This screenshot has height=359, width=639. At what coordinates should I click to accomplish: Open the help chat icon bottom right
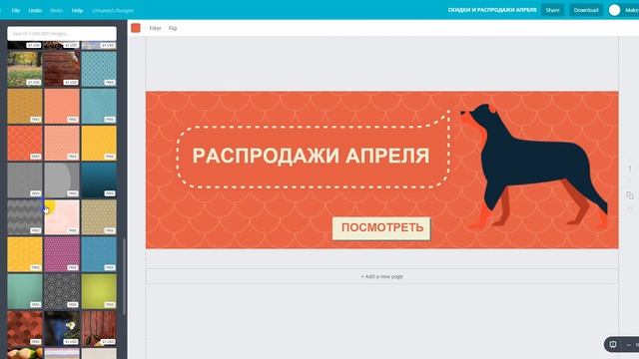[x=613, y=344]
